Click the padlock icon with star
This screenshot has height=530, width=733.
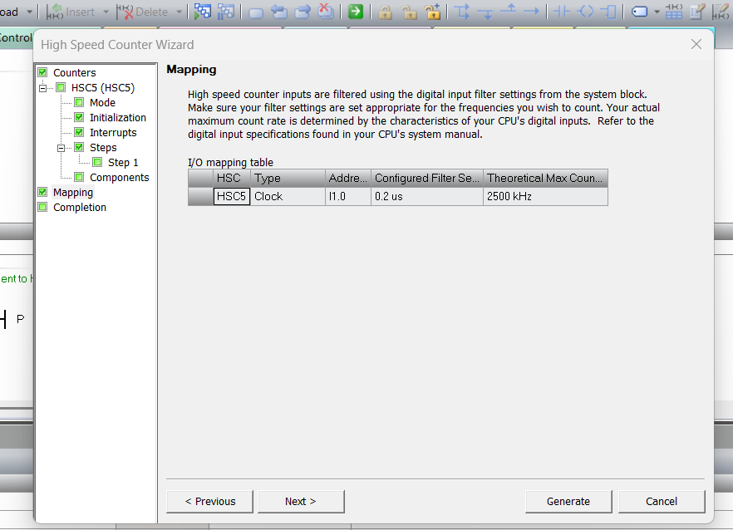[x=432, y=12]
